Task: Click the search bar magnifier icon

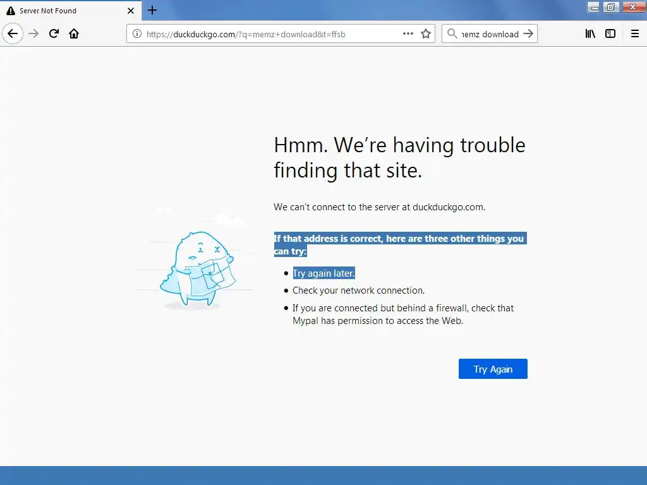Action: (452, 34)
